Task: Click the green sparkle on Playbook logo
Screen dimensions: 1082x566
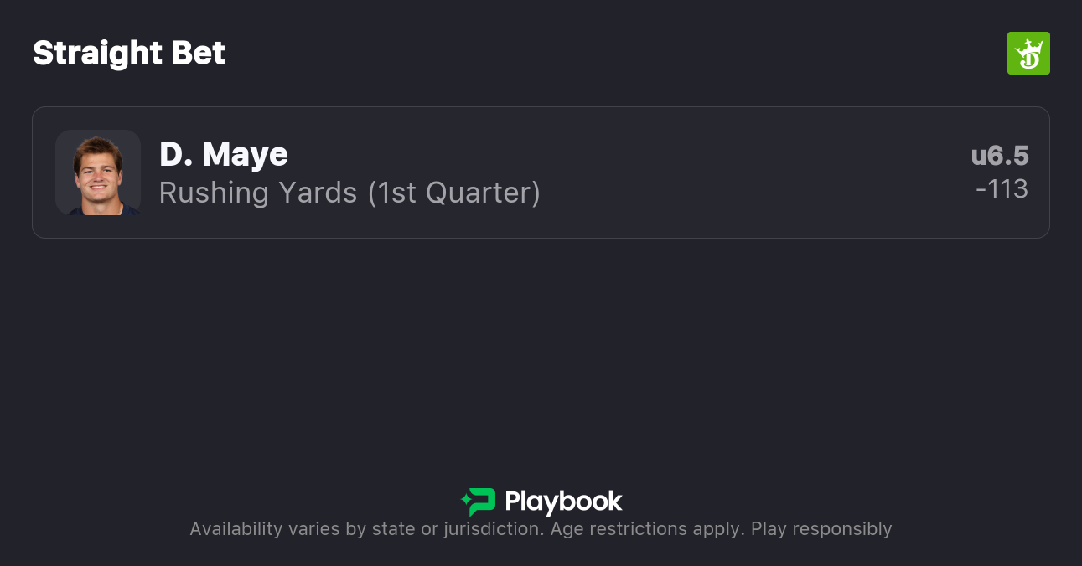Action: tap(465, 502)
